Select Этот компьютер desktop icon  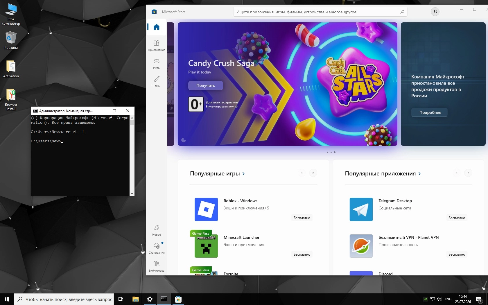(11, 15)
